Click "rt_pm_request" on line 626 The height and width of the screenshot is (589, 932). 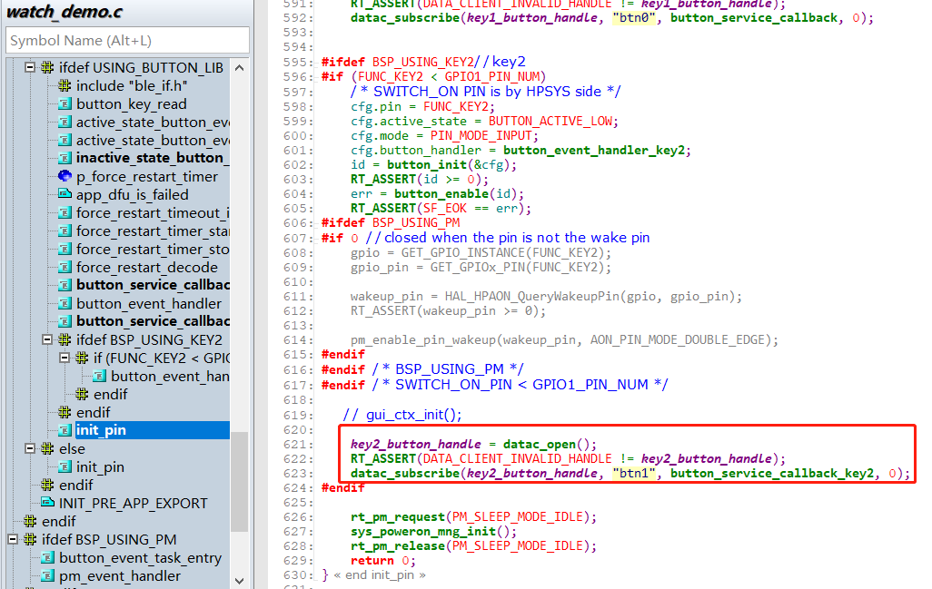(398, 517)
